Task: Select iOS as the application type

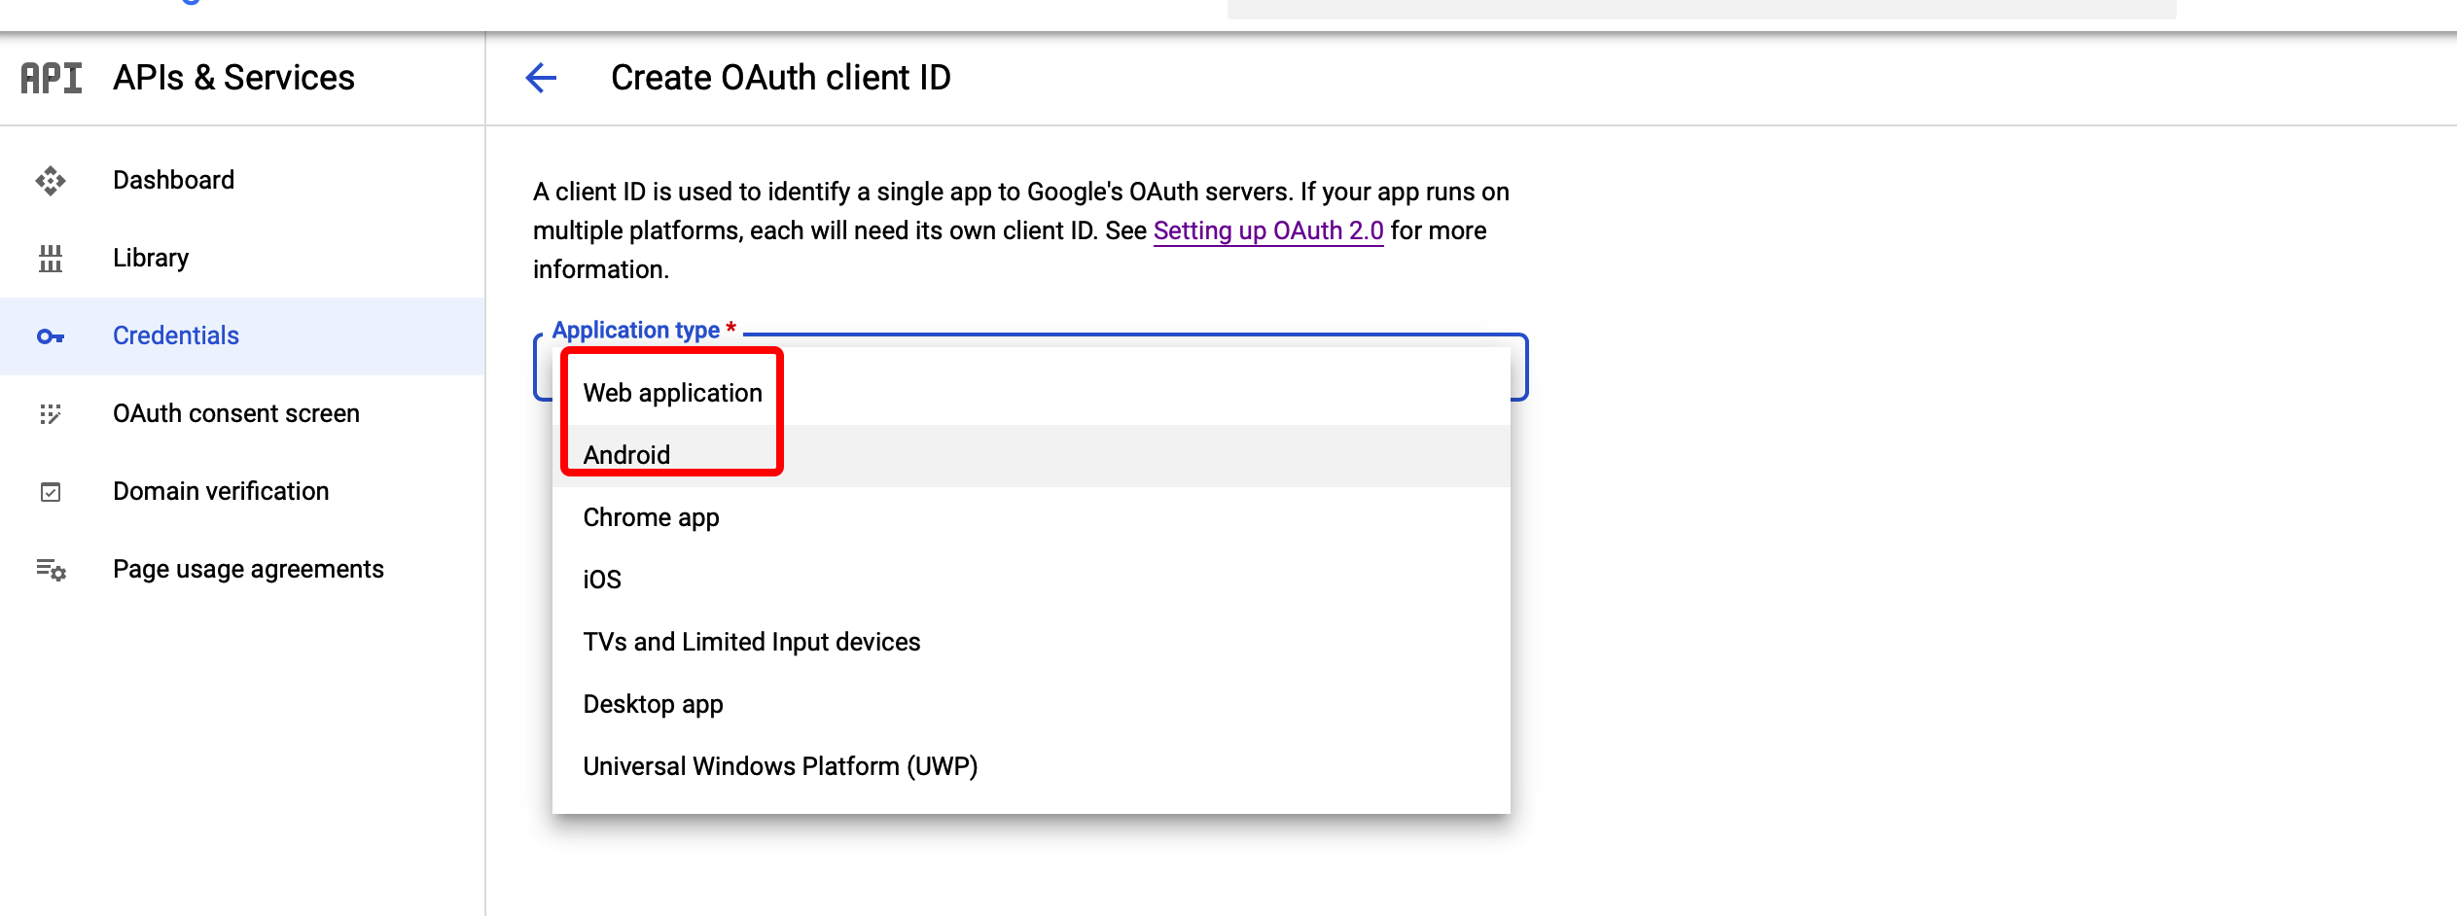Action: click(x=601, y=579)
